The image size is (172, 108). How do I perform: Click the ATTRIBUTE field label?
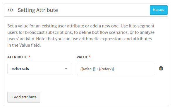(x=17, y=57)
